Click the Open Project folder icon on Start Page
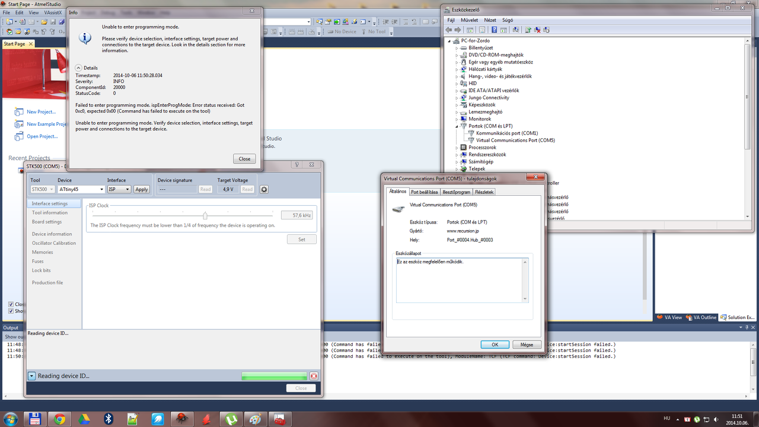Screen dimensions: 759x427 pos(19,136)
